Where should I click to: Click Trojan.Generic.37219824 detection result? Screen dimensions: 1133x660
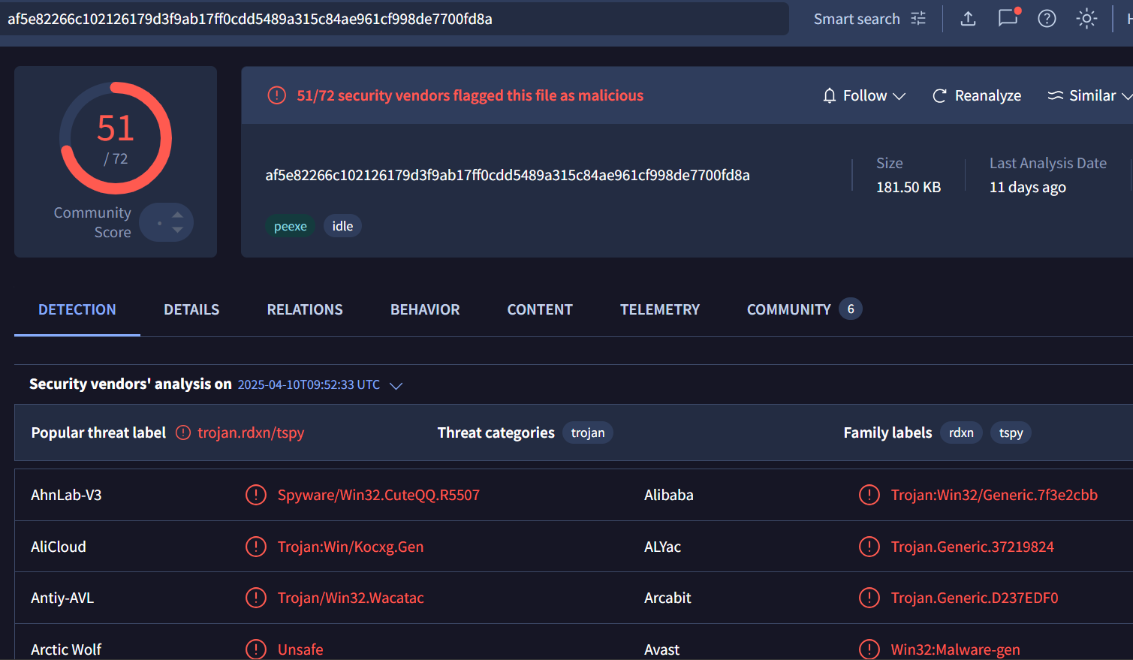tap(972, 547)
